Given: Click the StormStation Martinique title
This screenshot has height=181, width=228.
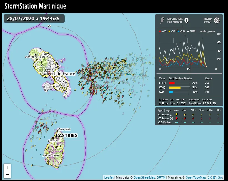Looking at the screenshot, I should tap(35, 6).
